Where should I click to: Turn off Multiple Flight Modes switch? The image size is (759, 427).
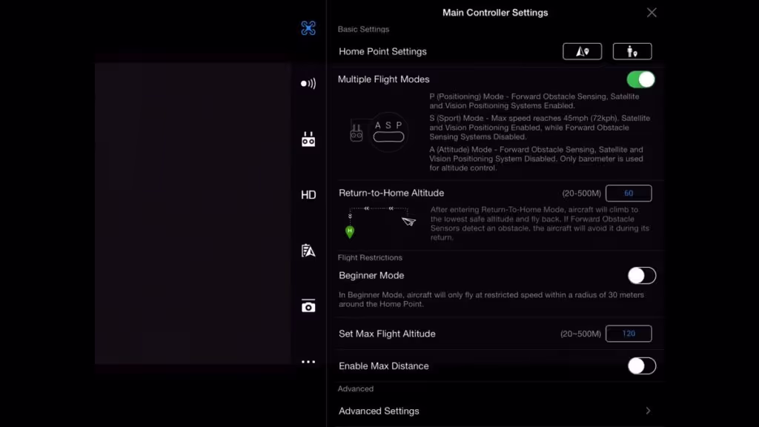point(641,79)
